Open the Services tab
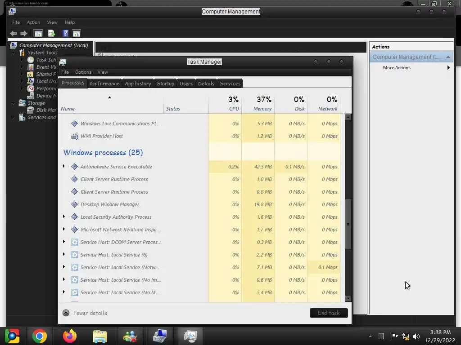This screenshot has width=461, height=345. coord(230,83)
